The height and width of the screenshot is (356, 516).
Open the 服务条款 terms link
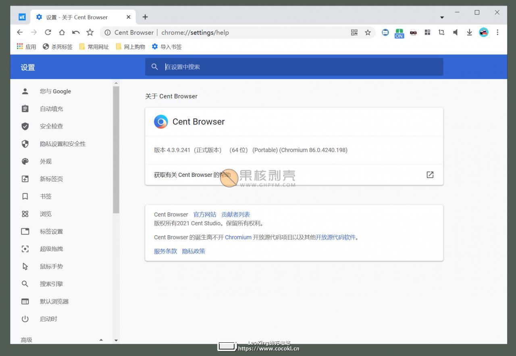pos(165,251)
